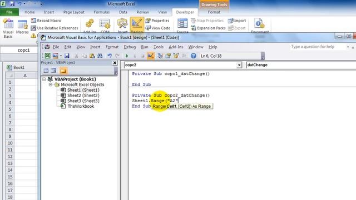Click Import in the XML group
This screenshot has height=200, width=356.
click(x=237, y=21)
